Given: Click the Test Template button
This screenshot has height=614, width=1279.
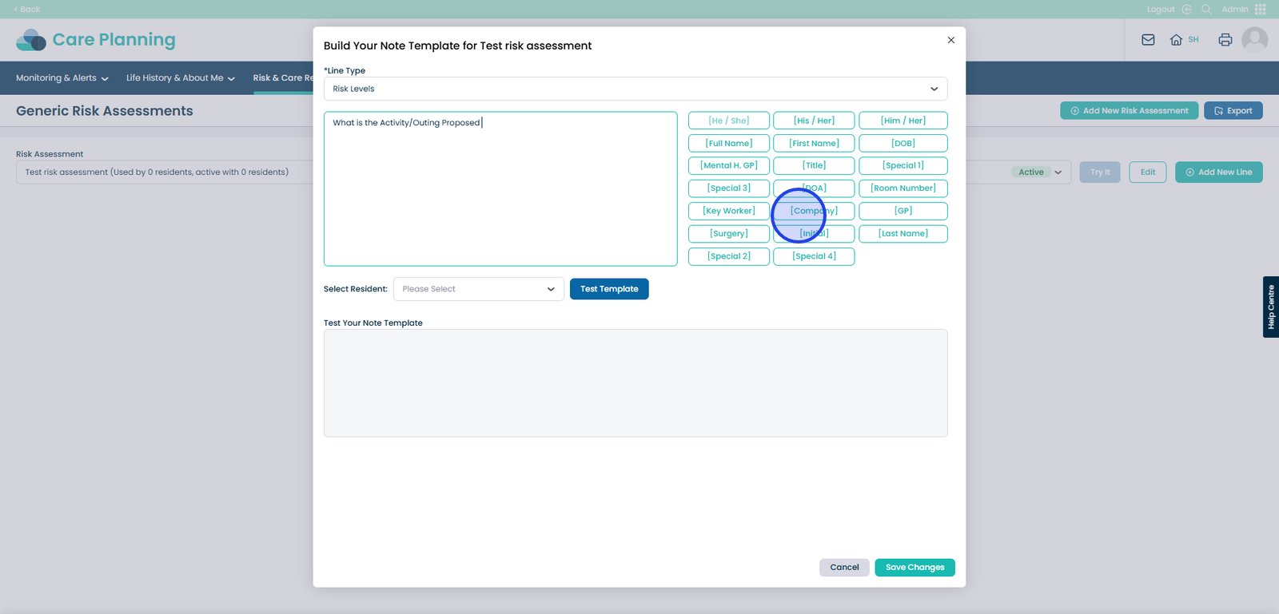Looking at the screenshot, I should pos(609,289).
